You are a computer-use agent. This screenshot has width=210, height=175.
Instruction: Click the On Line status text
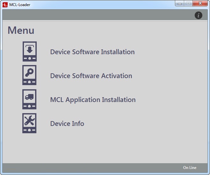point(190,167)
